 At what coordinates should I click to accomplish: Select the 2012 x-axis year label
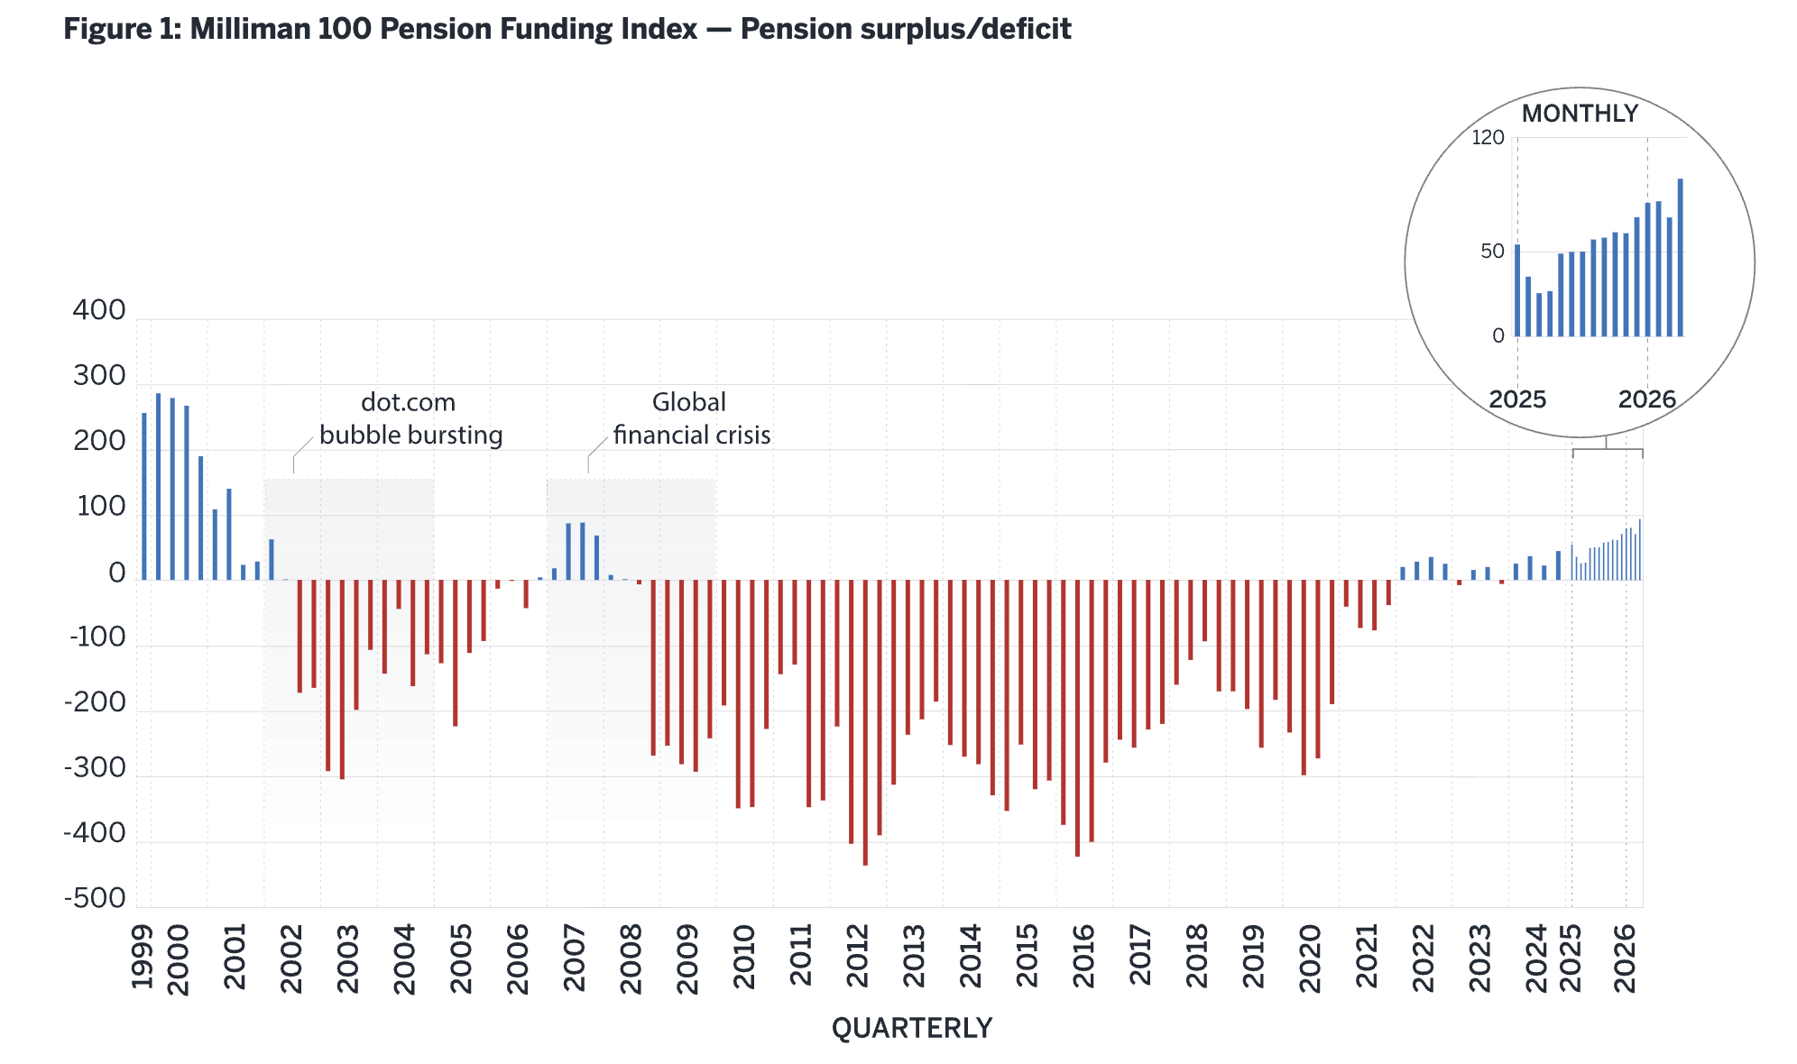pyautogui.click(x=858, y=958)
